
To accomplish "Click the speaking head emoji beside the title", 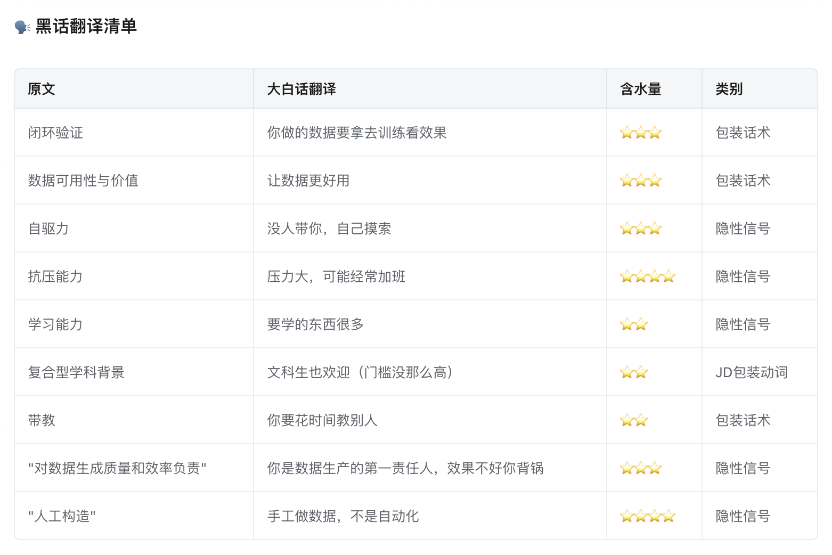I will pyautogui.click(x=22, y=27).
